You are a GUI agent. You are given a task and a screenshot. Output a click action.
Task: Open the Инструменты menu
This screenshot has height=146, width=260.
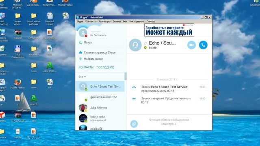pos(137,21)
